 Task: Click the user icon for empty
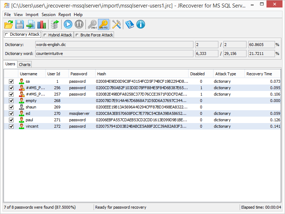click(x=22, y=101)
